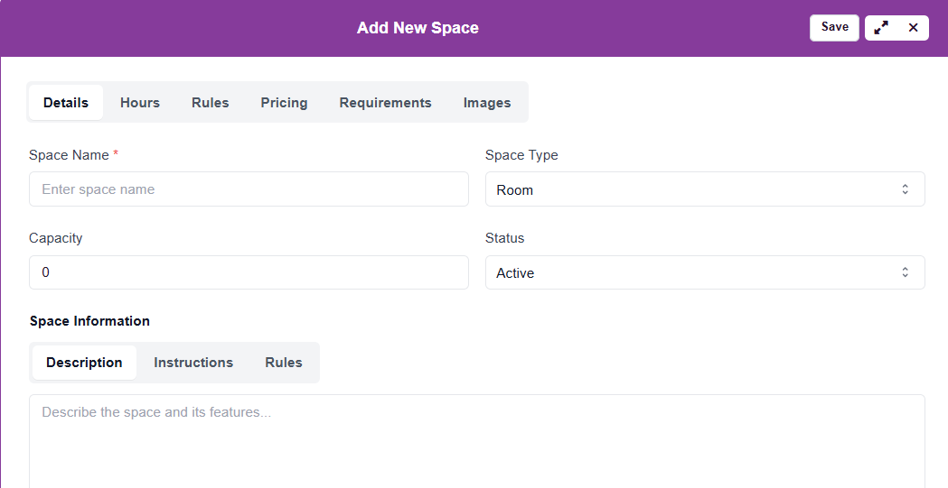The image size is (948, 488).
Task: Switch to the Instructions sub-tab
Action: click(x=193, y=363)
